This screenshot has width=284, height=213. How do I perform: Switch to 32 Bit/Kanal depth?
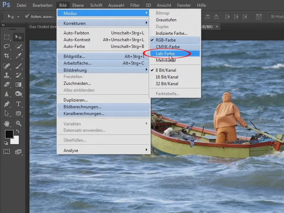pos(175,84)
